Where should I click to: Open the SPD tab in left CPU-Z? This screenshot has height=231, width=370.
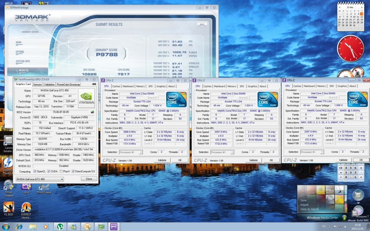[x=151, y=86]
